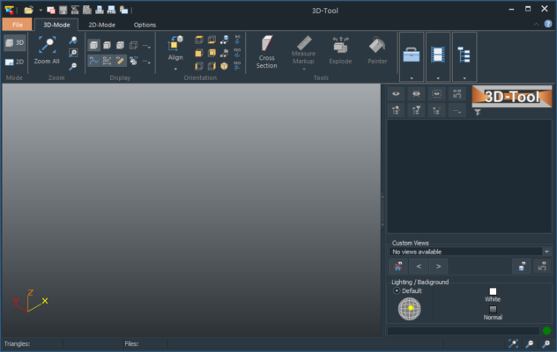Click the zoom in magnifier in Zoom group
This screenshot has width=557, height=352.
[73, 40]
